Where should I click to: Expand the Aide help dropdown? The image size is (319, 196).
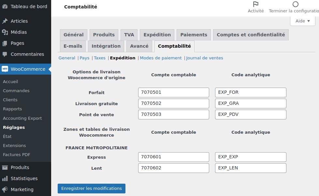(302, 21)
